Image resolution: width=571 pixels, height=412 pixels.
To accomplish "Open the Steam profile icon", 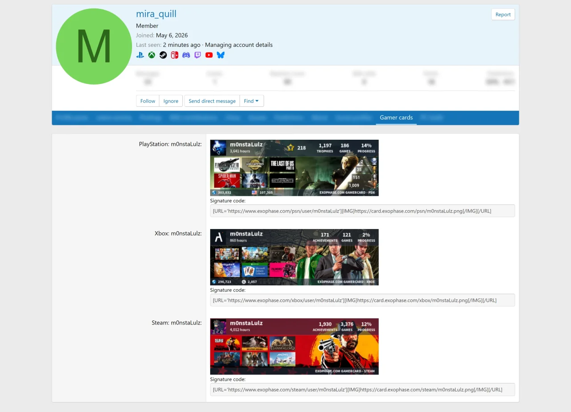I will pos(163,55).
